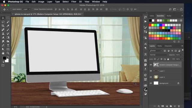This screenshot has width=192, height=108.
Task: Select the Move tool
Action: coord(3,18)
